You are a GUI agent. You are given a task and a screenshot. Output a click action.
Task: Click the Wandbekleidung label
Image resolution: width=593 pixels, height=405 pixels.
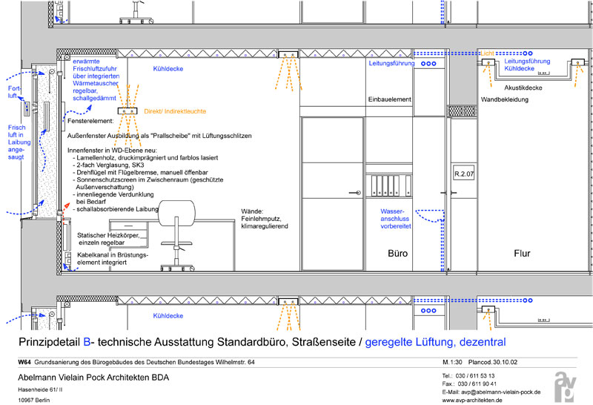click(505, 99)
